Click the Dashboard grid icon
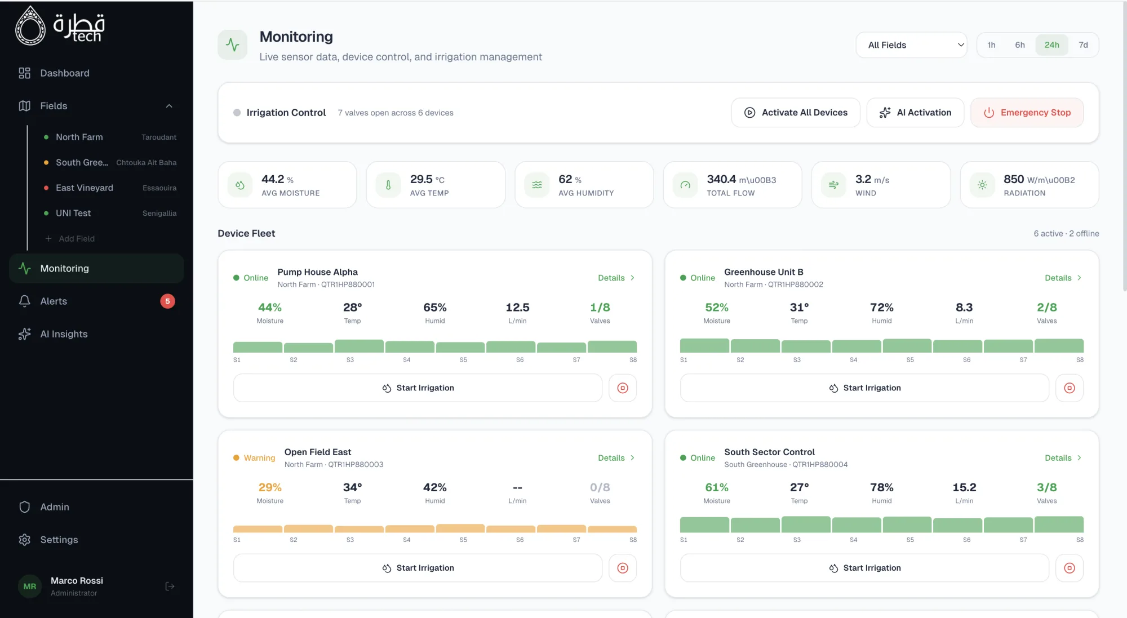The height and width of the screenshot is (618, 1127). [x=24, y=73]
